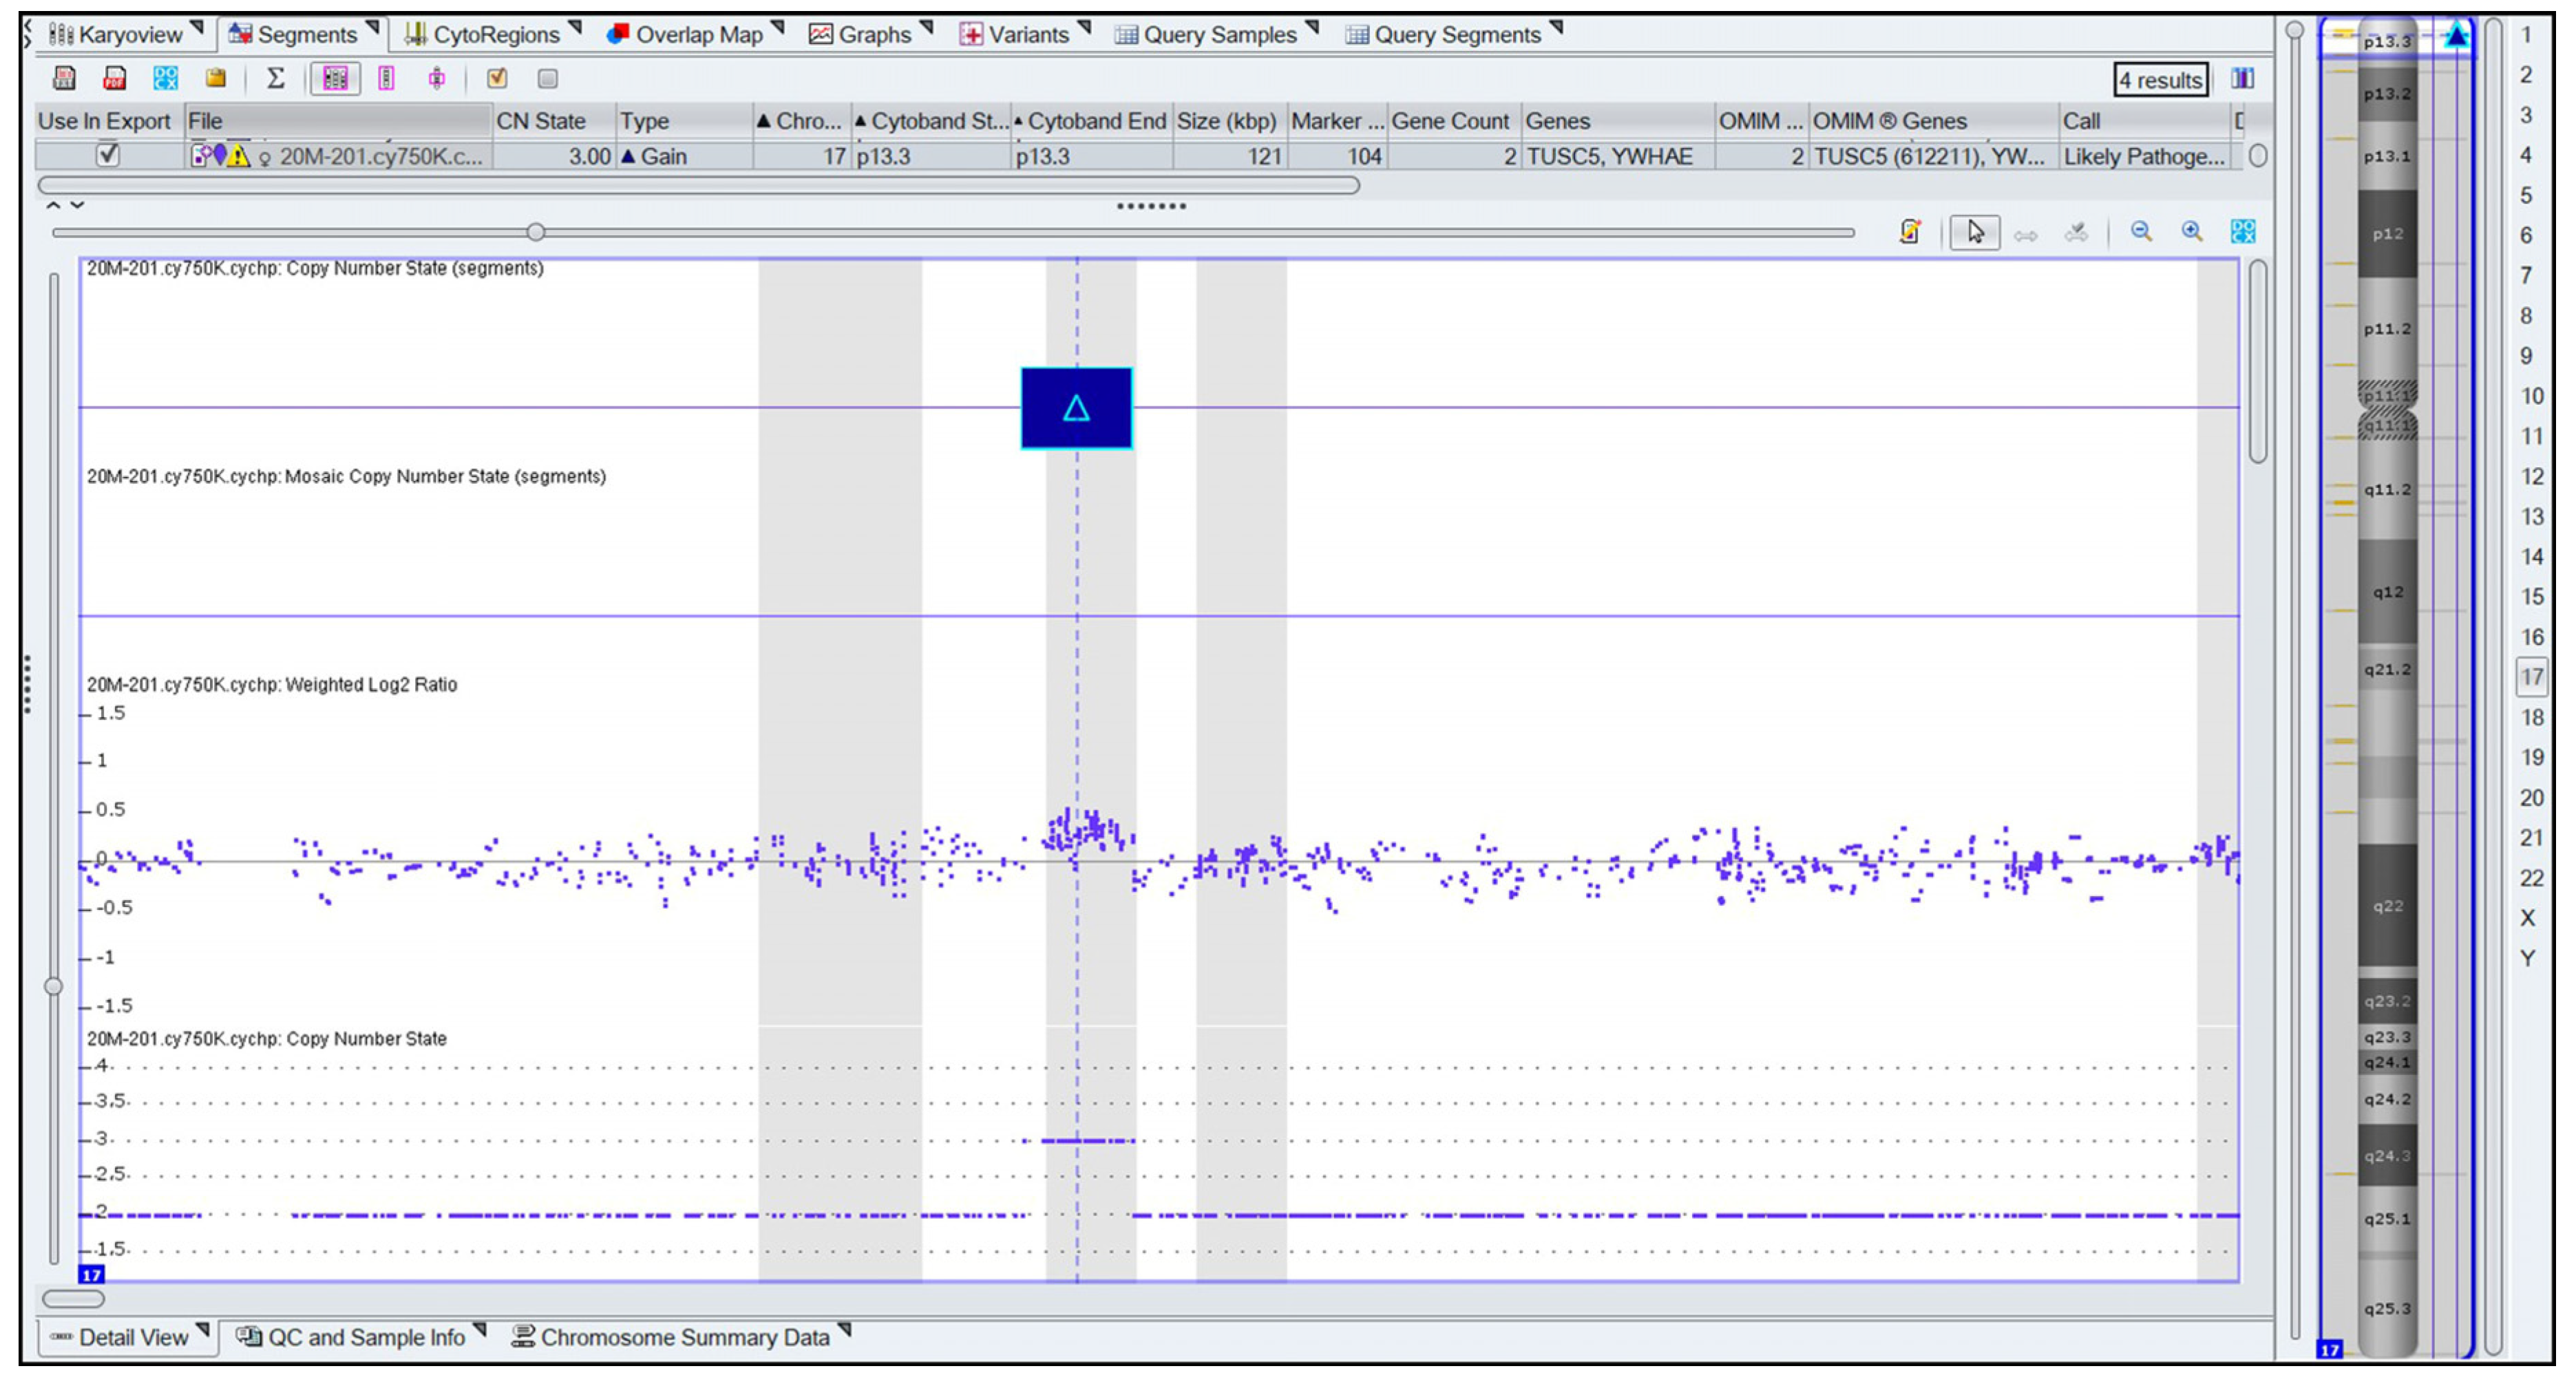Click the check all segments icon
The image size is (2576, 1384).
(497, 78)
